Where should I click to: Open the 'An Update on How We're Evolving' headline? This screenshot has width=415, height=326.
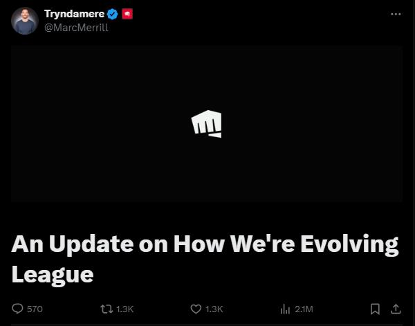click(205, 244)
